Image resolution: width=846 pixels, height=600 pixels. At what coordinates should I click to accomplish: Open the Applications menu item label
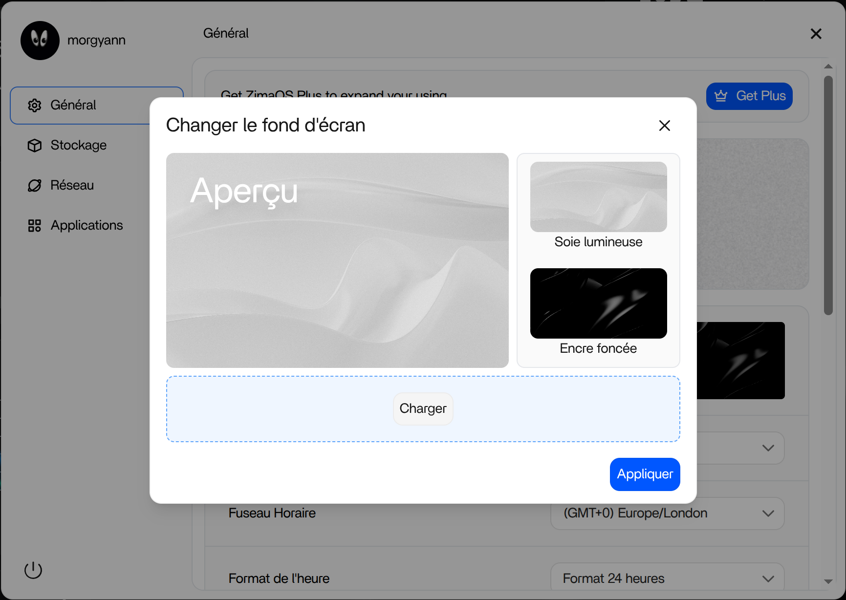click(x=87, y=225)
